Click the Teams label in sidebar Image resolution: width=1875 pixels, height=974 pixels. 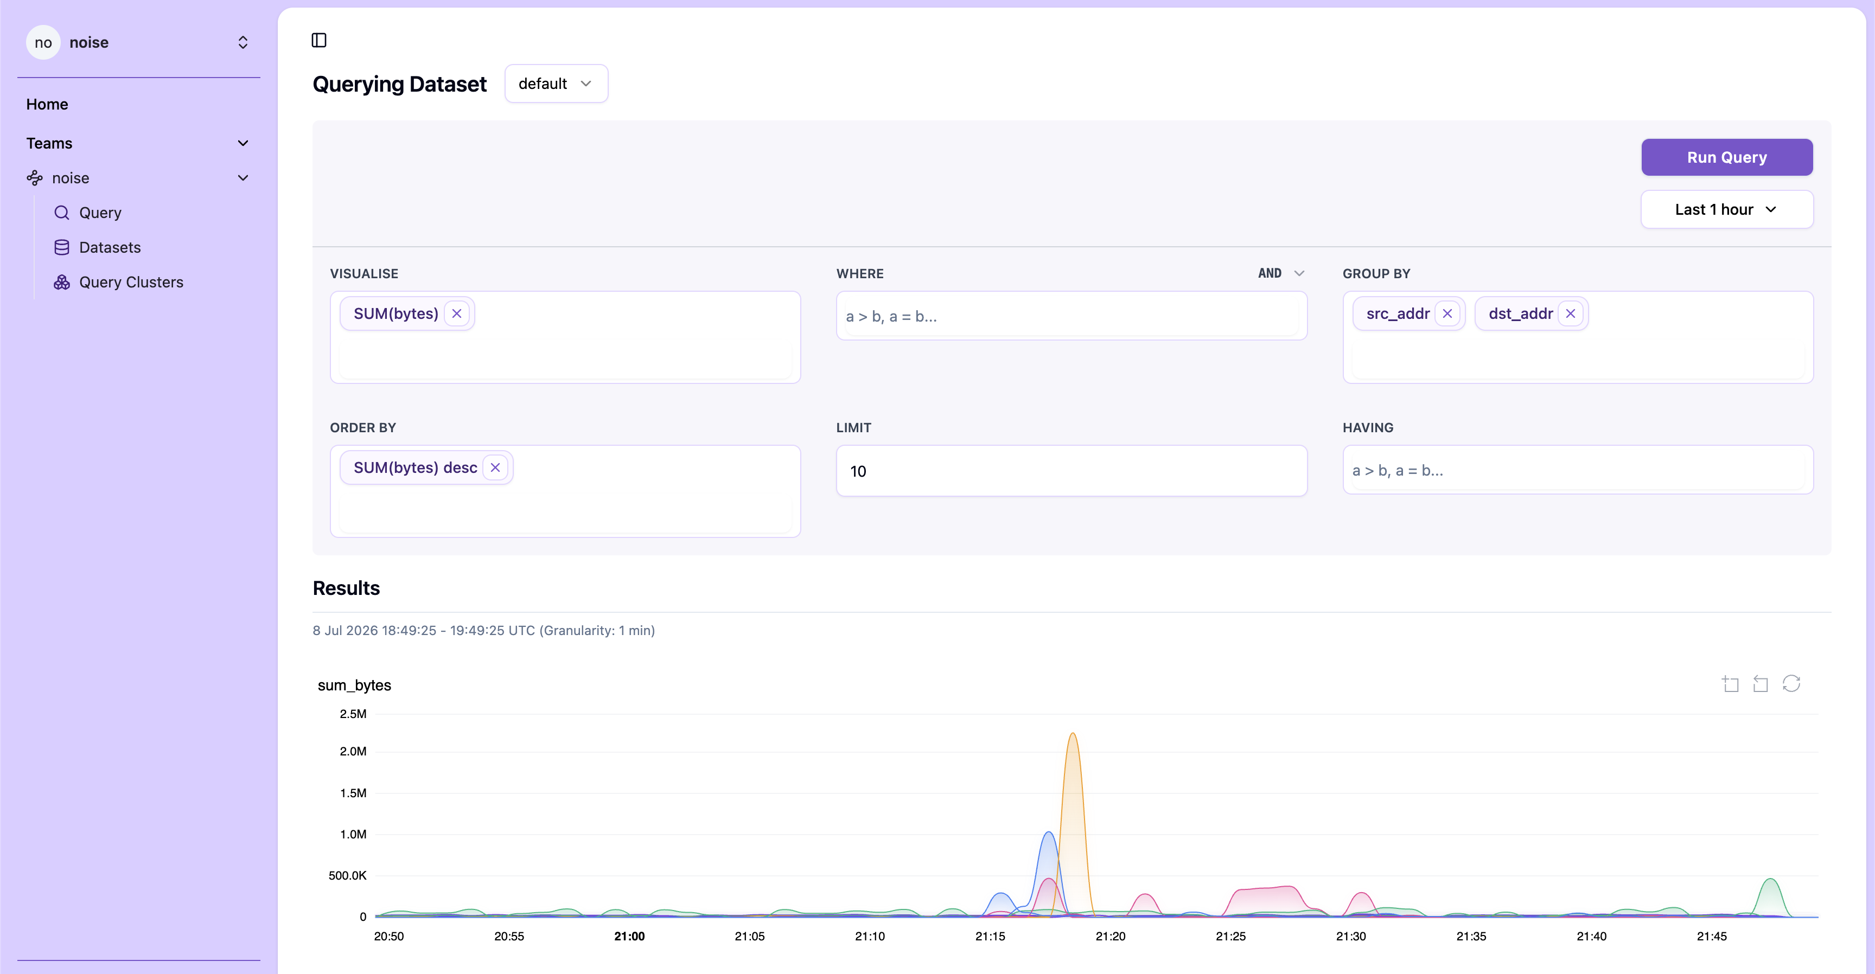point(49,143)
